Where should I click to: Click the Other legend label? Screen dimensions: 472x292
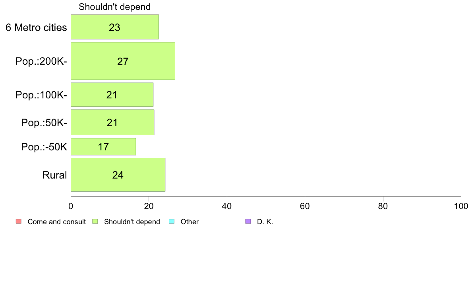click(190, 222)
